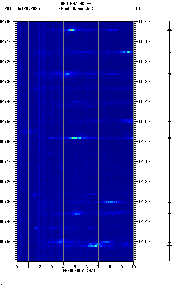Viewport: 184px width, 288px height.
Task: Click the 11:20 UTC time label
Action: (144, 62)
